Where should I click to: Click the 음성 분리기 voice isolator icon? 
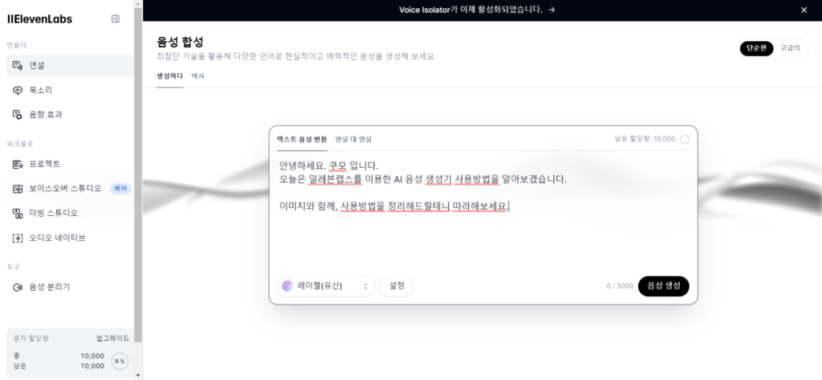[x=18, y=287]
